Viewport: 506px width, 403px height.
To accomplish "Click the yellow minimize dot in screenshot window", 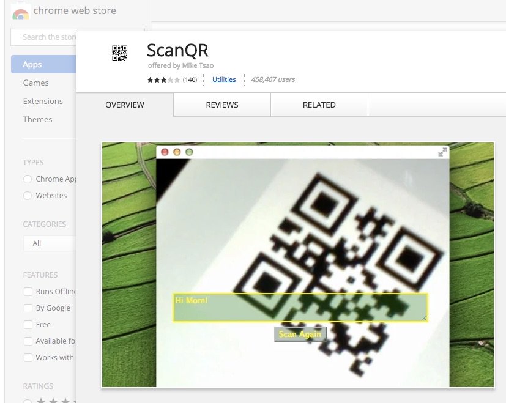I will point(177,152).
